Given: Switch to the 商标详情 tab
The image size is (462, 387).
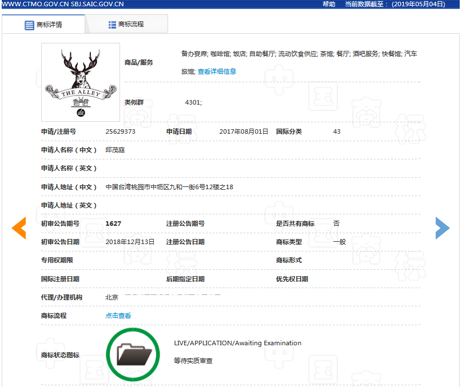Looking at the screenshot, I should click(x=43, y=25).
